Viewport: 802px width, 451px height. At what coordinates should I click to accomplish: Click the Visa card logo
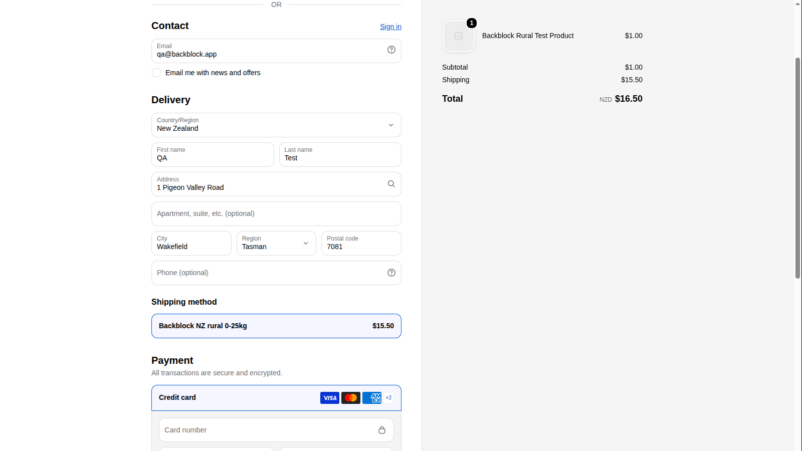tap(330, 398)
